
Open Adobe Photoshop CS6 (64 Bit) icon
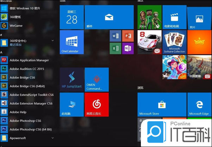click(x=4, y=129)
